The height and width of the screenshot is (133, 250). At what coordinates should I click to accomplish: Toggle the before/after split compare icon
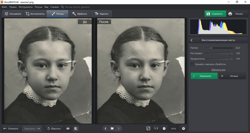click(76, 129)
